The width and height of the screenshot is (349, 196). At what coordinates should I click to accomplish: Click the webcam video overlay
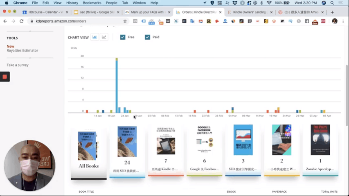[x=29, y=165]
